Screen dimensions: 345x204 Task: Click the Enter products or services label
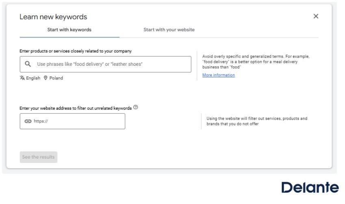tap(76, 51)
